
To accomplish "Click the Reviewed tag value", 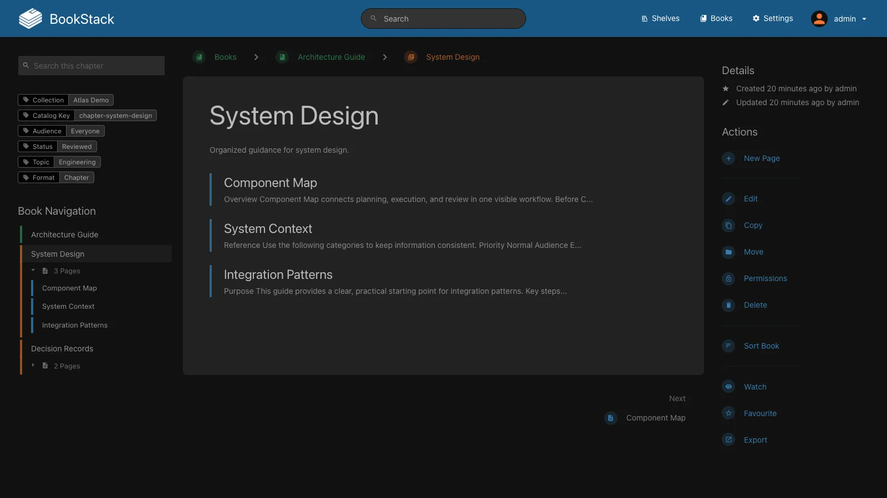I will tap(77, 147).
